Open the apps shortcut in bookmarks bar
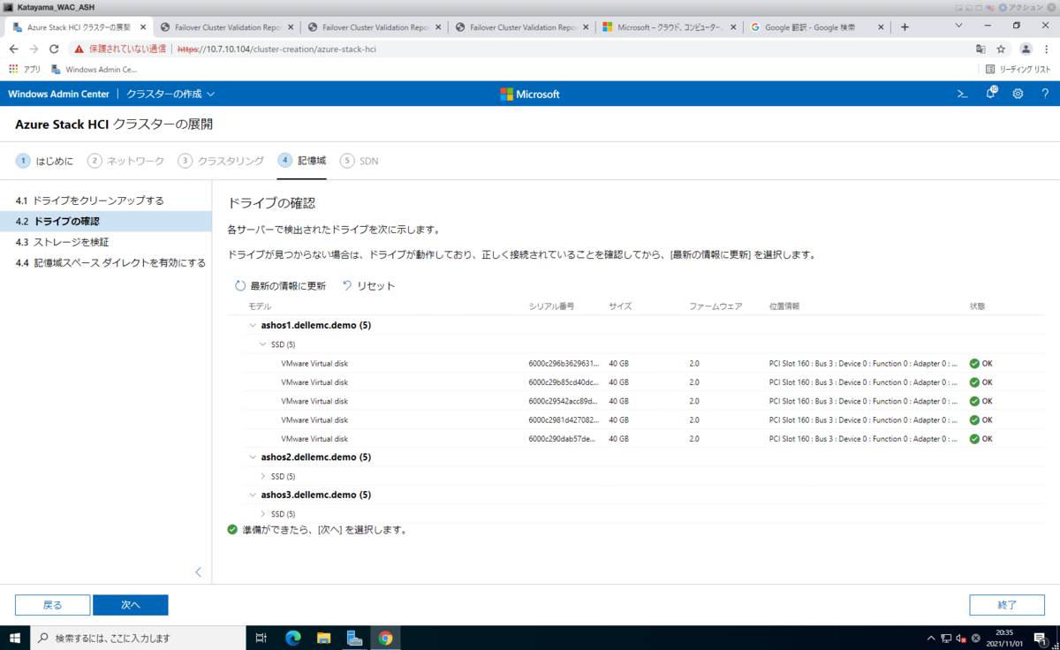The image size is (1060, 650). (25, 69)
